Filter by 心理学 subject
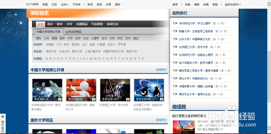This screenshot has height=134, width=271. (x=95, y=38)
